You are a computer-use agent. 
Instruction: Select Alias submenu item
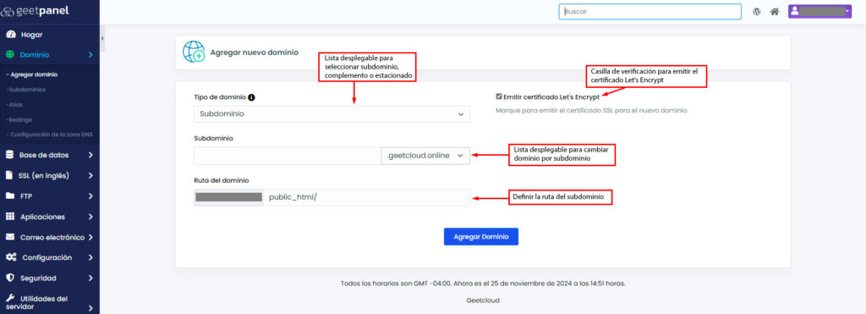[x=14, y=104]
